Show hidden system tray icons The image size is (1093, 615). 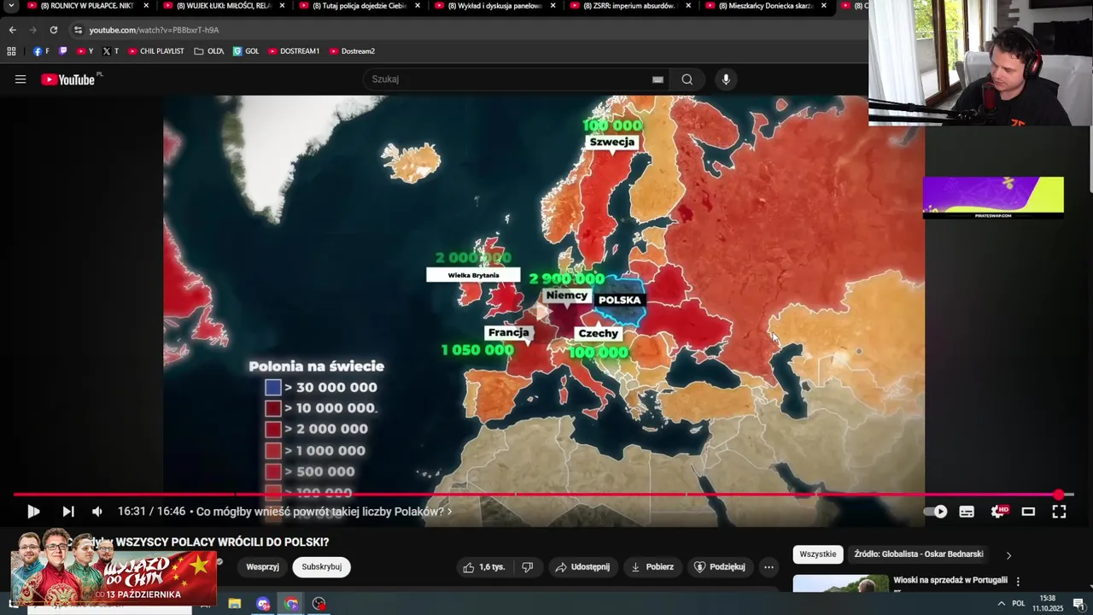pos(1001,604)
